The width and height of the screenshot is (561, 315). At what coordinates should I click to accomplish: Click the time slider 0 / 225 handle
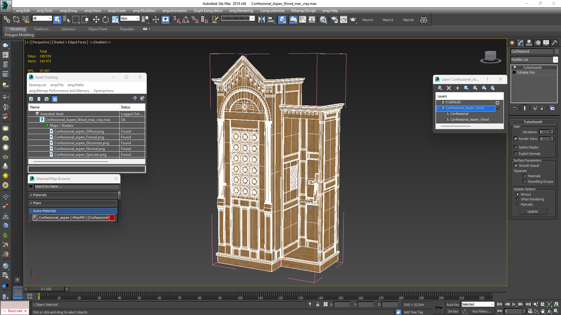(x=46, y=289)
